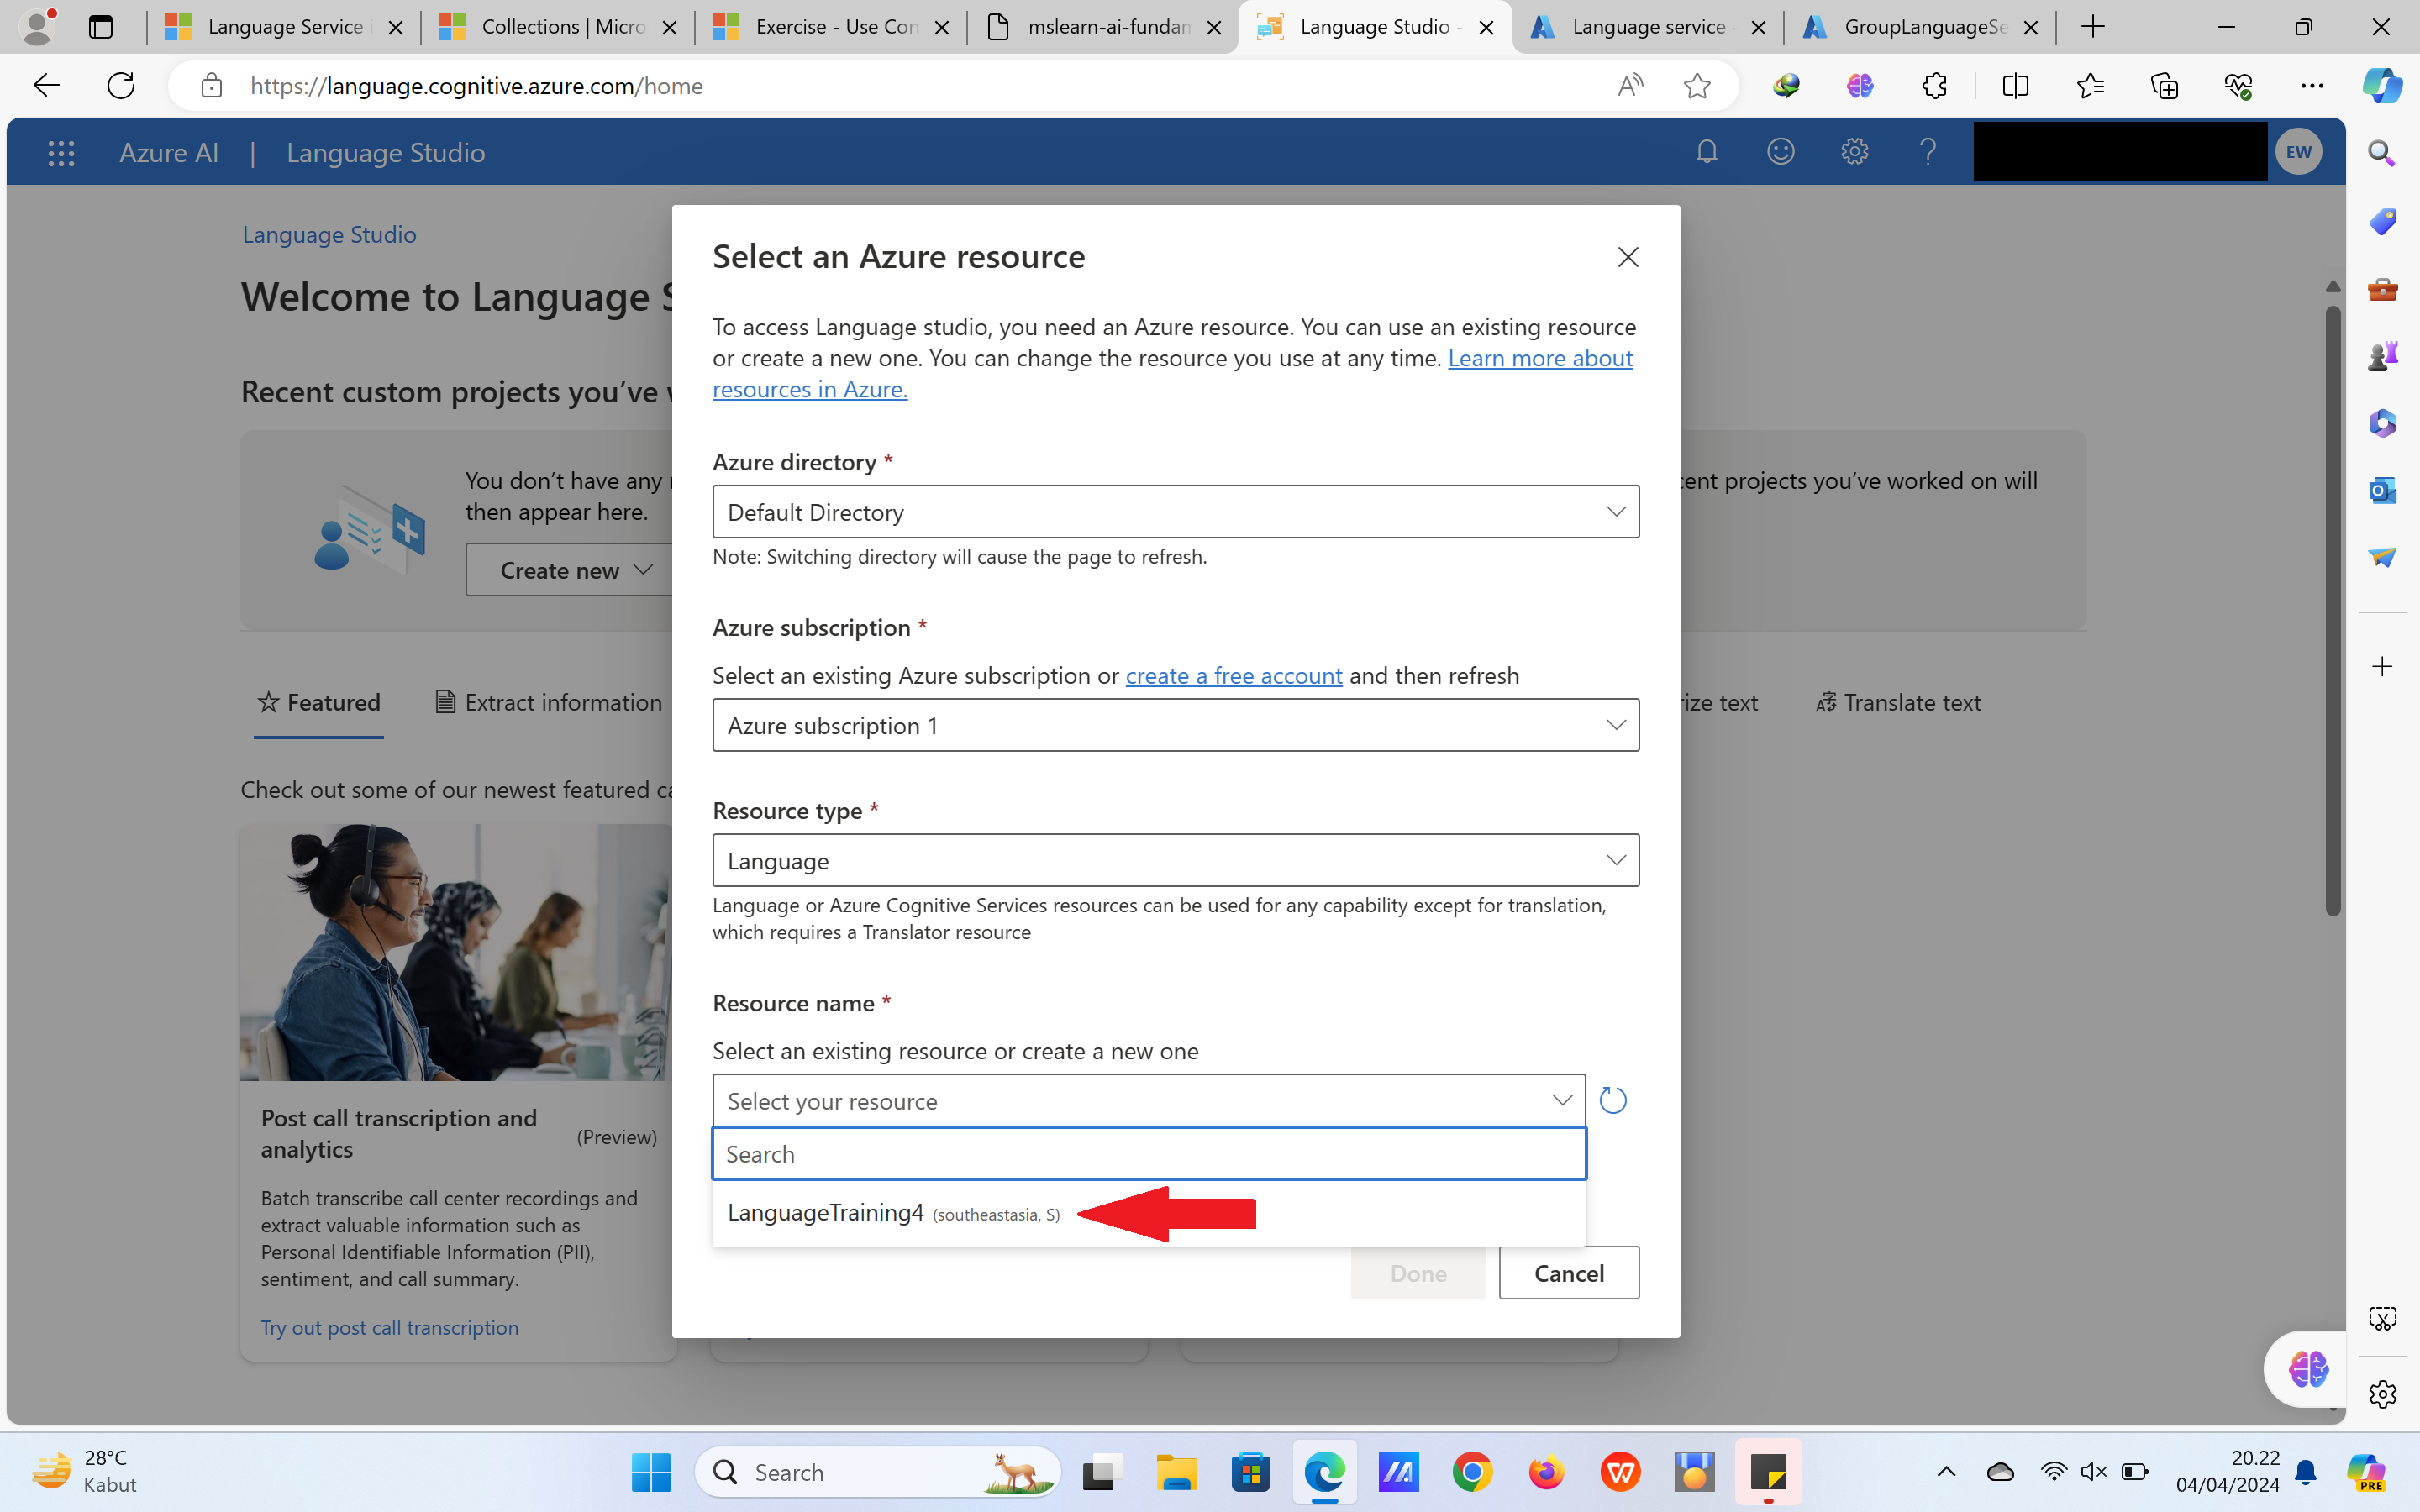
Task: Open the notifications bell in Language Studio
Action: (1706, 152)
